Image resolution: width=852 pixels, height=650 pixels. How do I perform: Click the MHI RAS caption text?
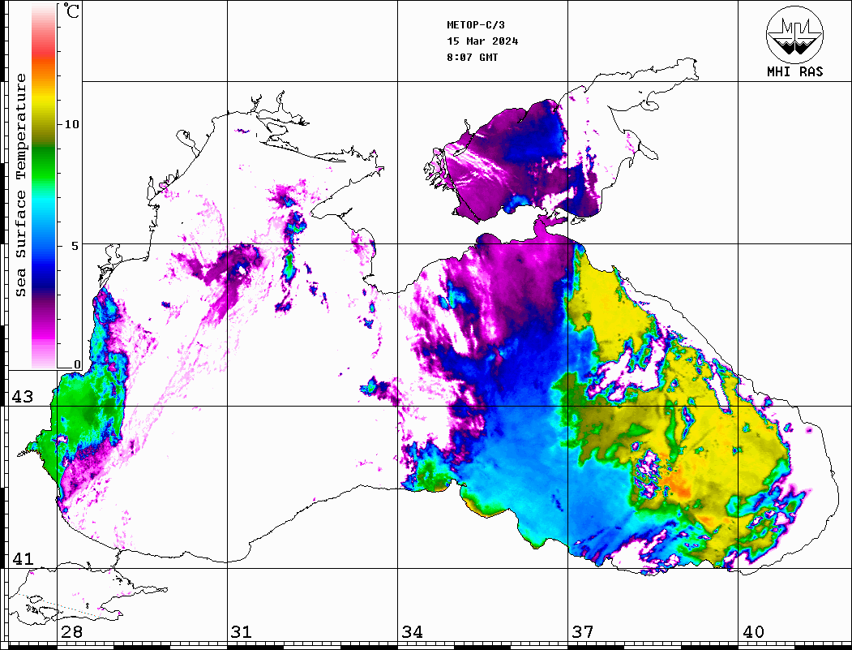click(x=795, y=71)
